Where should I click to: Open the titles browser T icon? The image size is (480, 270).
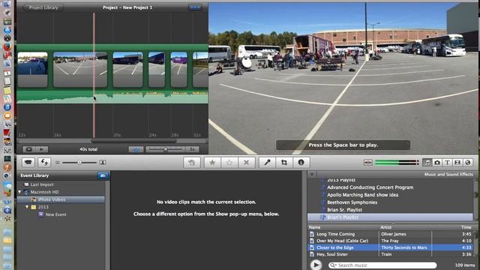click(x=447, y=163)
